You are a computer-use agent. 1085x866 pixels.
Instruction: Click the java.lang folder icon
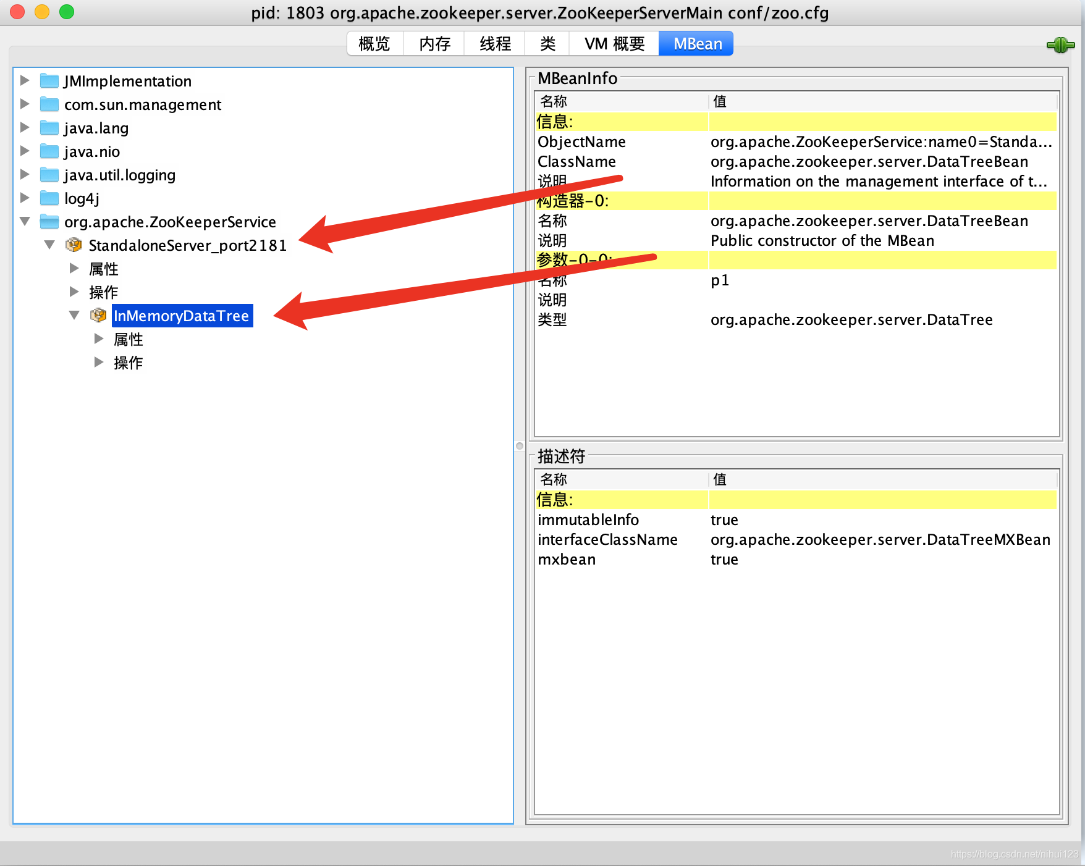[x=49, y=128]
